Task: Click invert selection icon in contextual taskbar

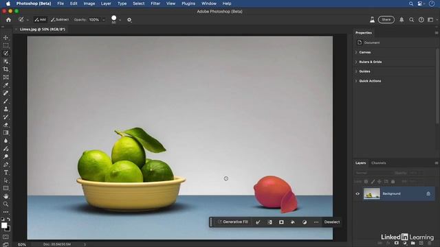Action: (x=269, y=222)
